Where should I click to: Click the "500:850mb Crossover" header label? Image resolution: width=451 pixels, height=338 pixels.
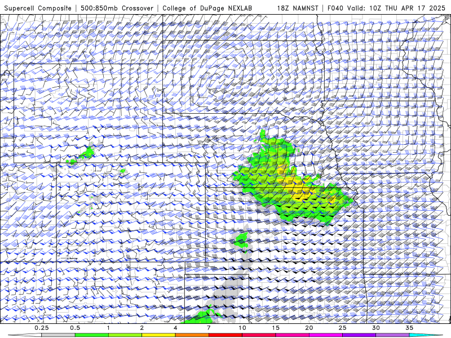tap(117, 8)
